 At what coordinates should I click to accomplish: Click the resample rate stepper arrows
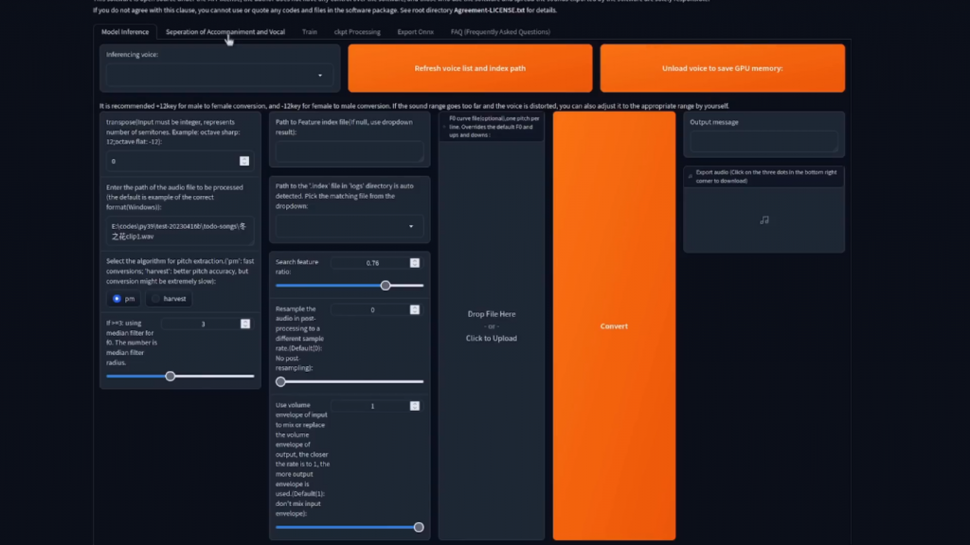415,309
